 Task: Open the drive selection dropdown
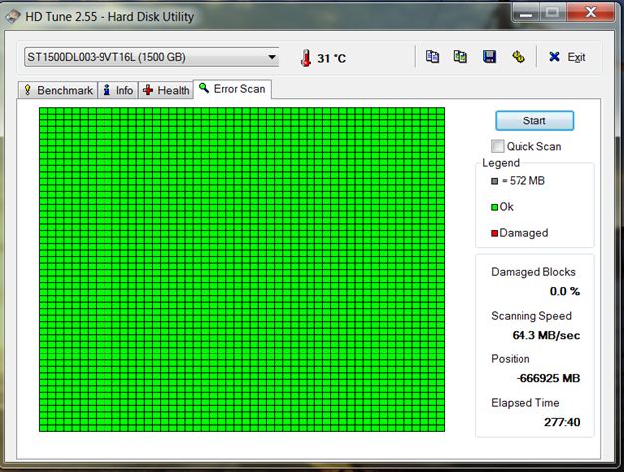click(151, 57)
